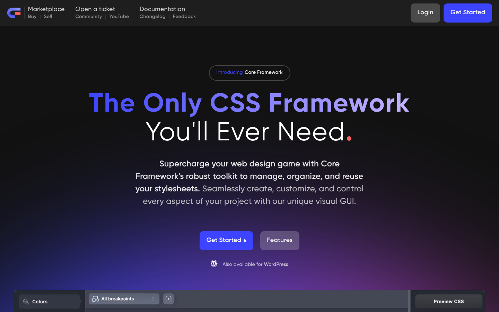The height and width of the screenshot is (312, 499).
Task: Click the Preview CSS button
Action: [x=449, y=301]
